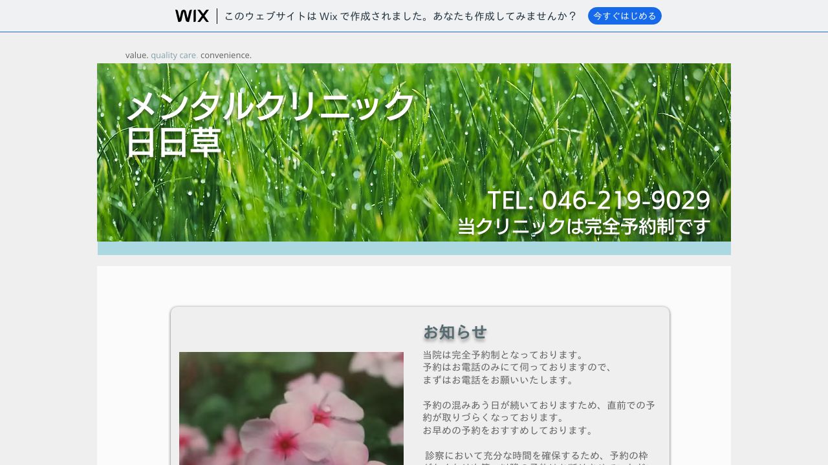Click the 'quality care.' tagline text

[174, 56]
